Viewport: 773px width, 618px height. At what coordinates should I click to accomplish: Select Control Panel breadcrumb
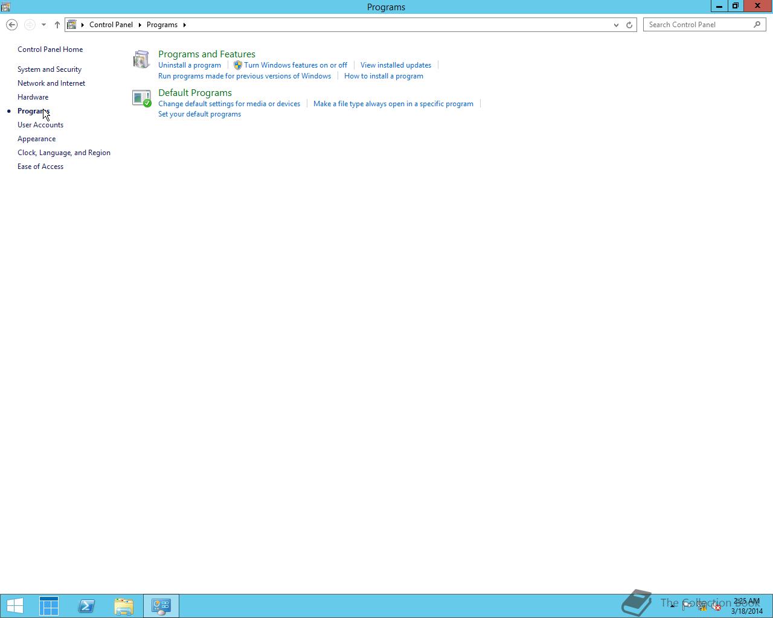click(x=111, y=25)
